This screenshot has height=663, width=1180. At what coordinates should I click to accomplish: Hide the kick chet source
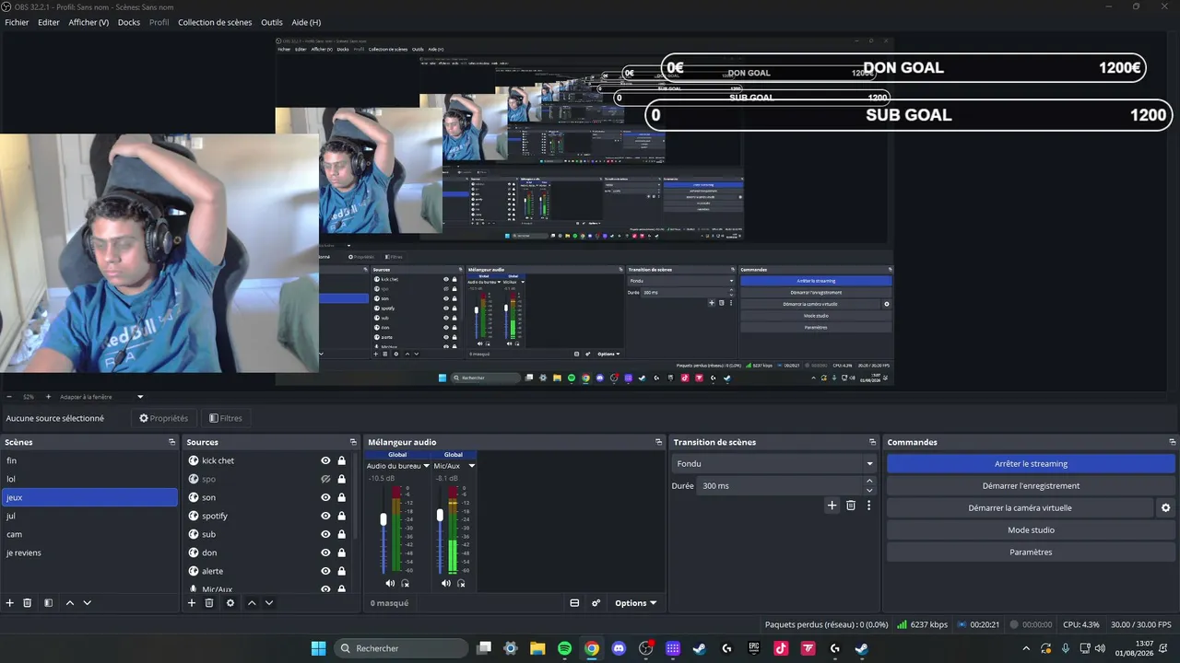325,460
